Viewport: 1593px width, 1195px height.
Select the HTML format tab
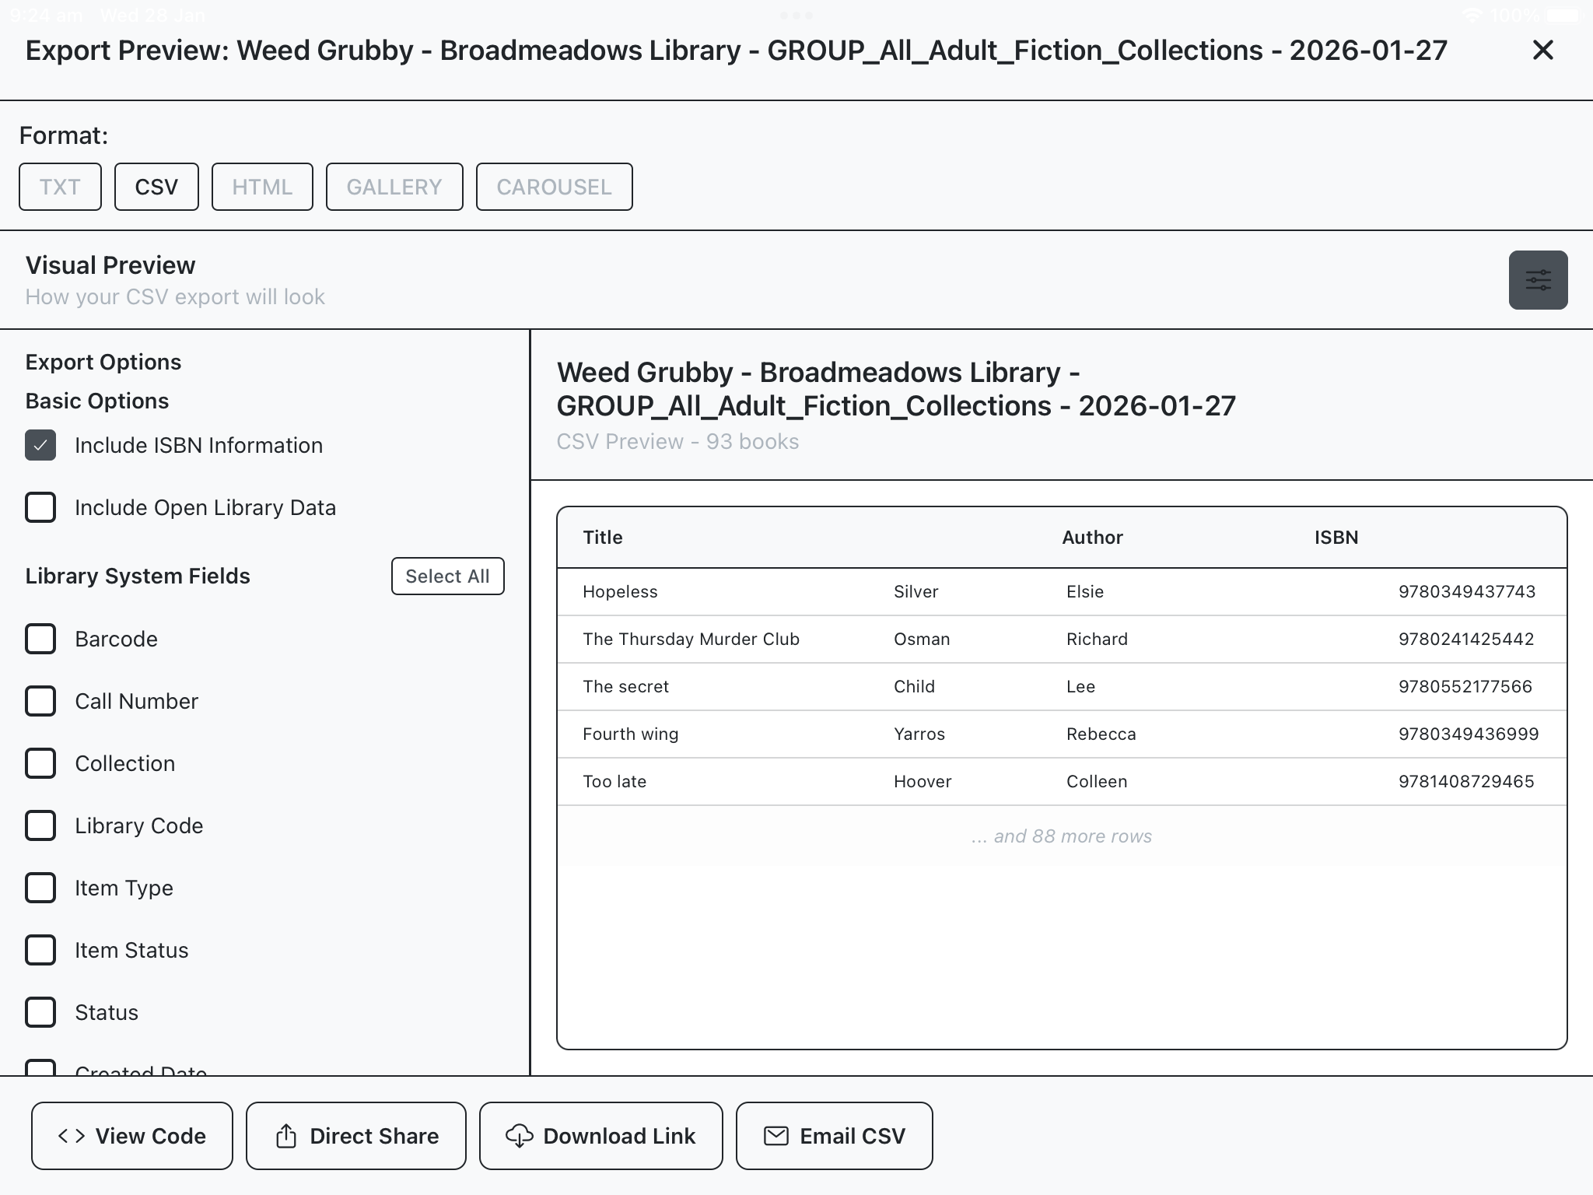262,187
